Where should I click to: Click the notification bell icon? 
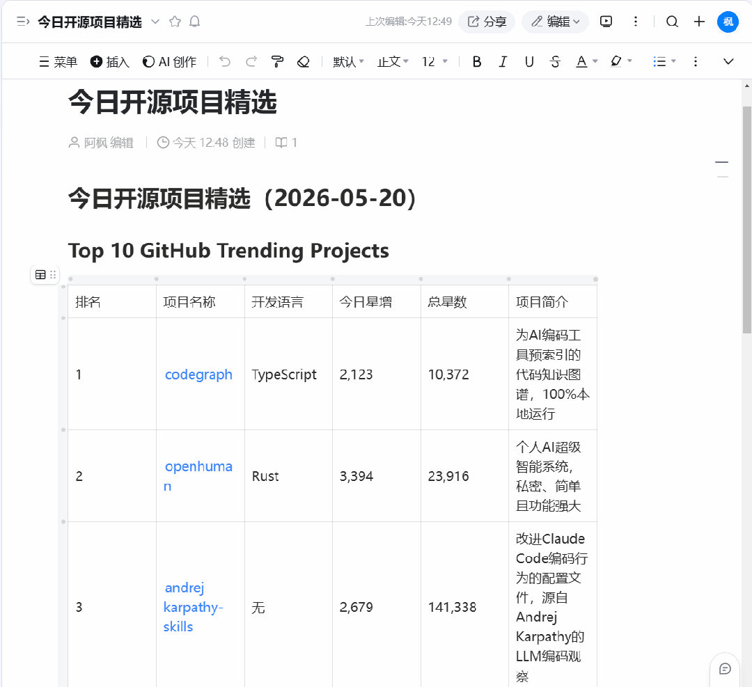[x=194, y=22]
